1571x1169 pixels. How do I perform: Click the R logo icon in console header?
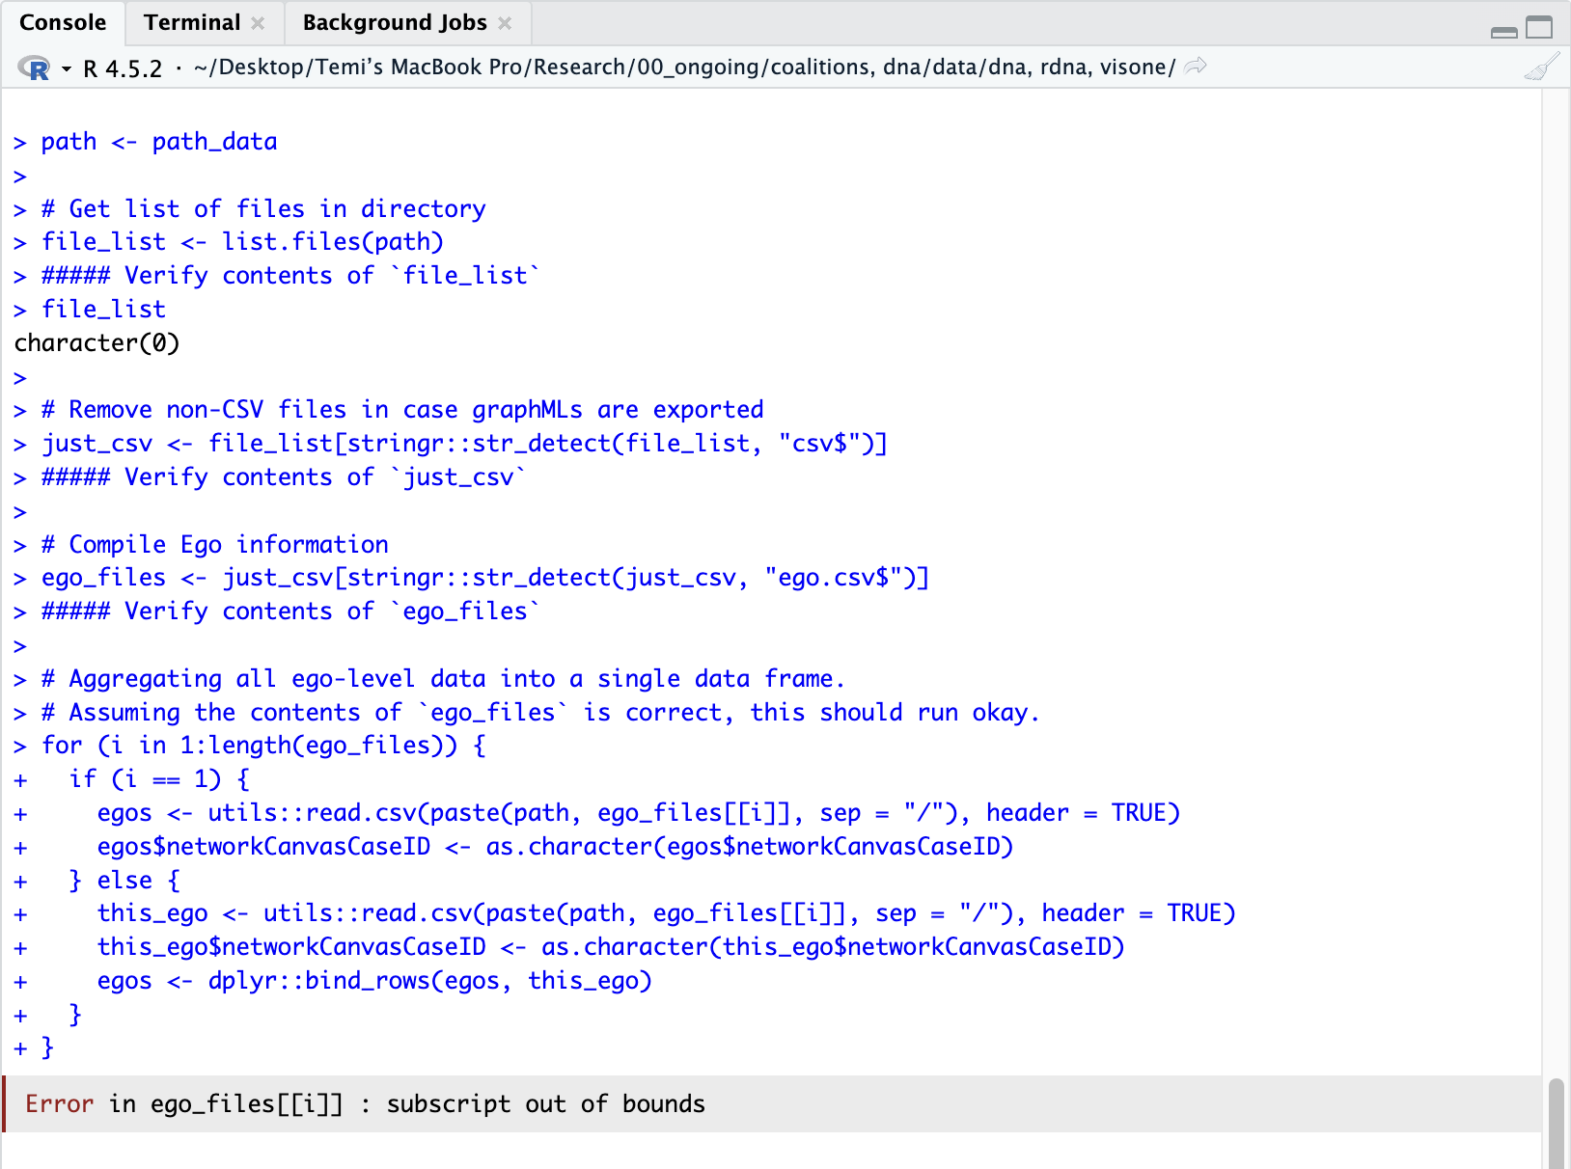[35, 68]
